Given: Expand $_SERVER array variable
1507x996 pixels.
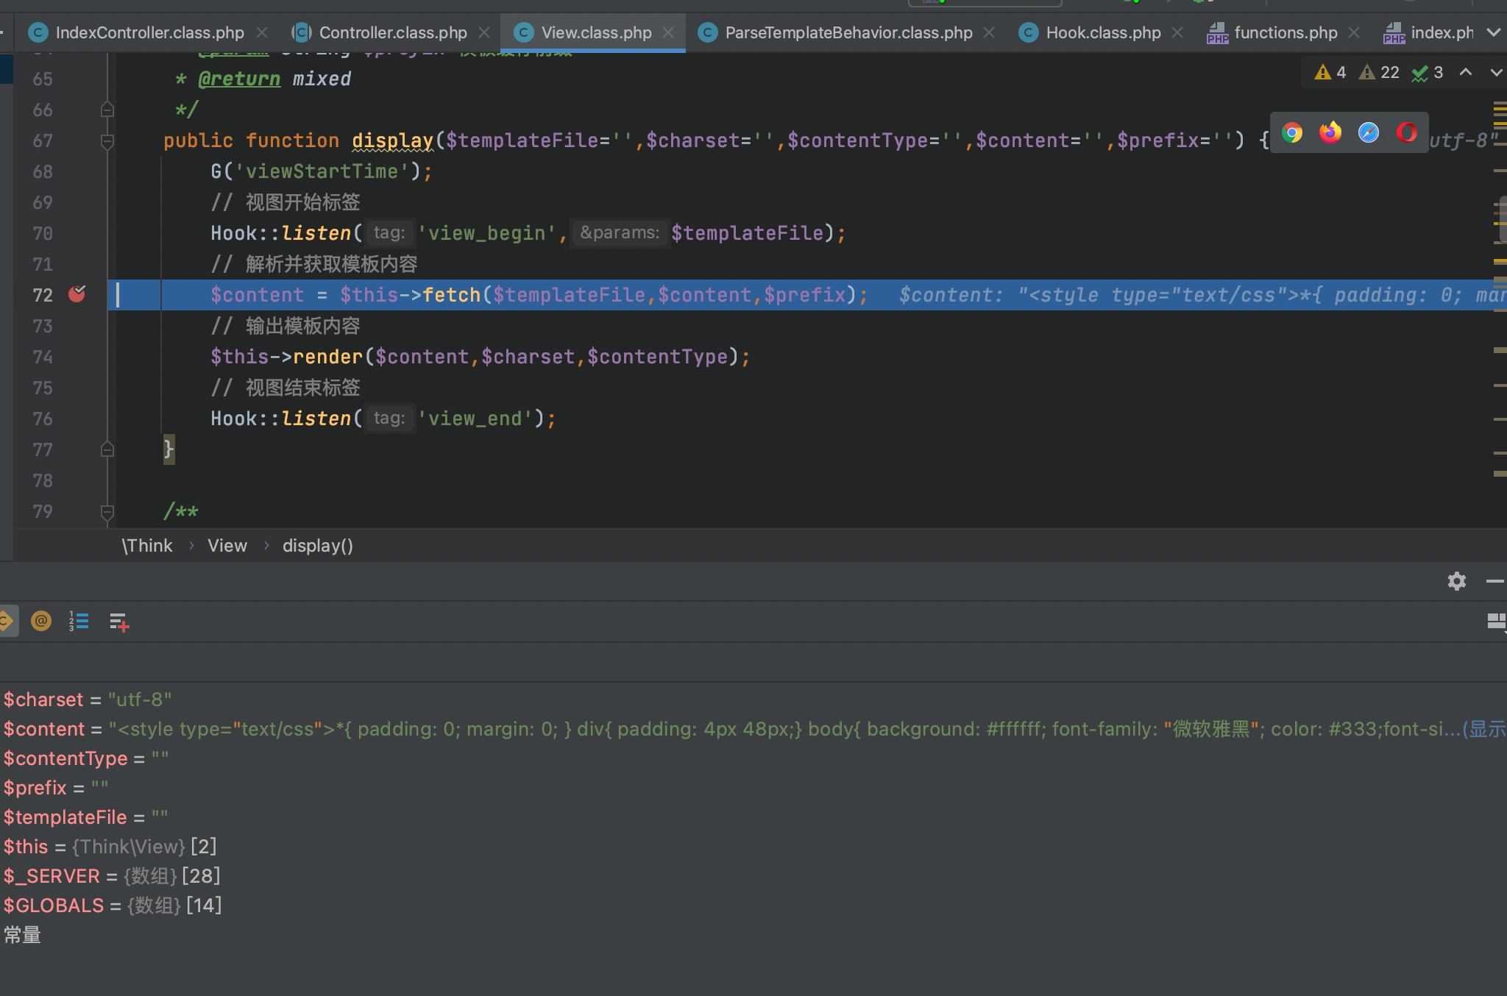Looking at the screenshot, I should click(x=753, y=876).
